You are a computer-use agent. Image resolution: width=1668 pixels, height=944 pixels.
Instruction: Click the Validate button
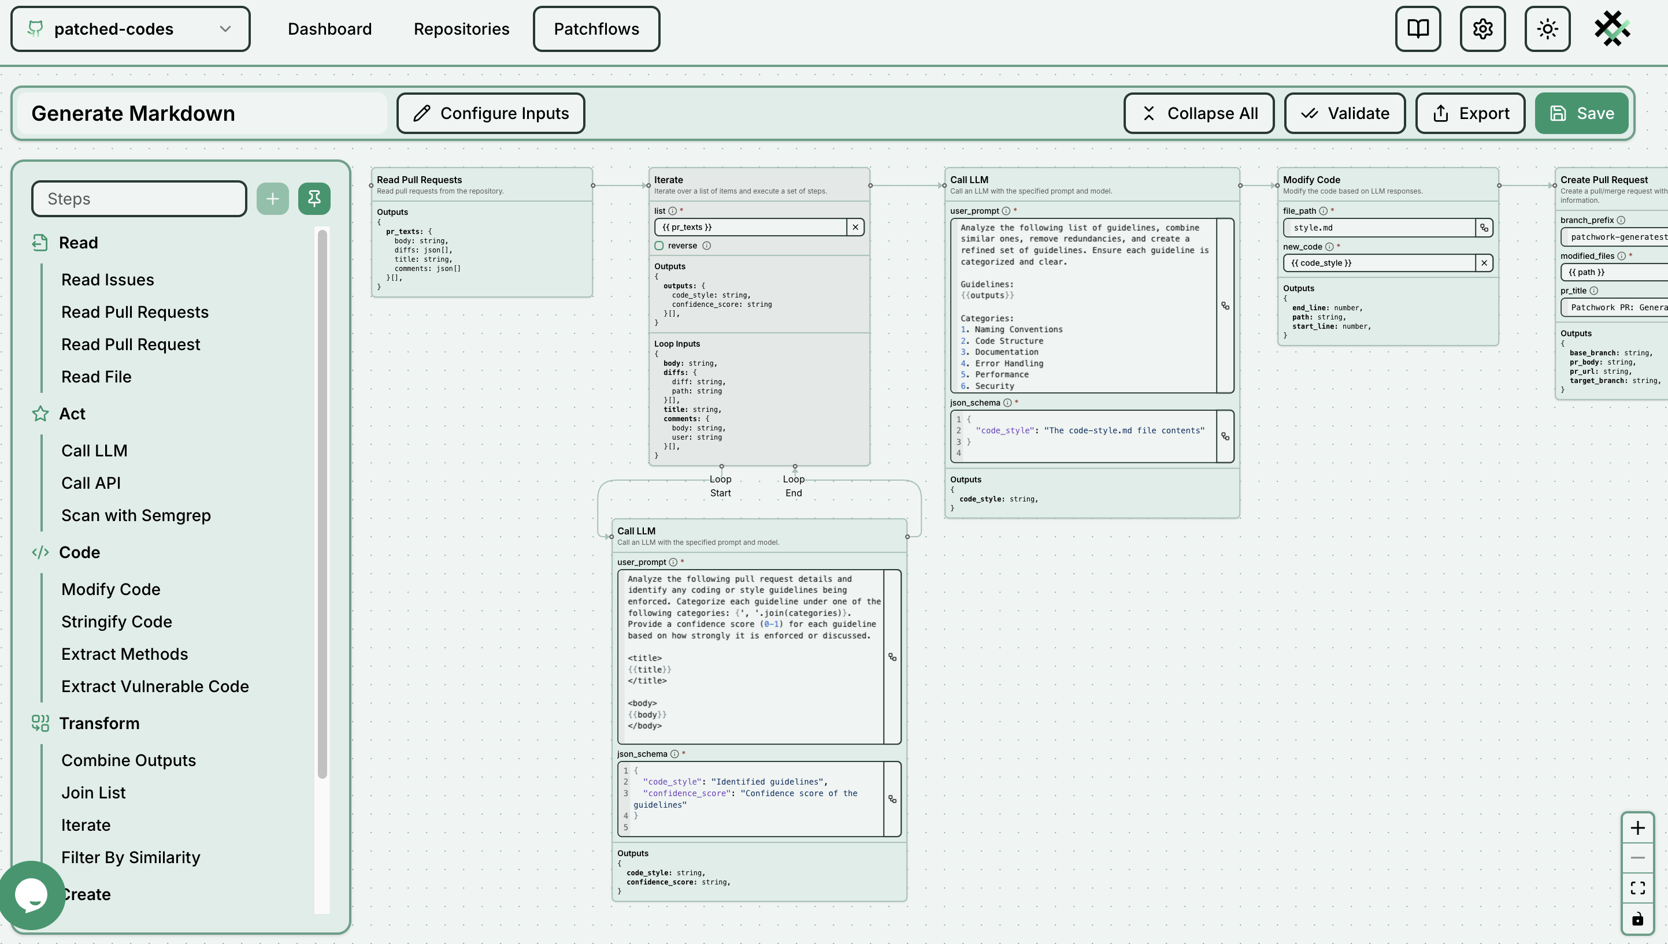click(1344, 113)
